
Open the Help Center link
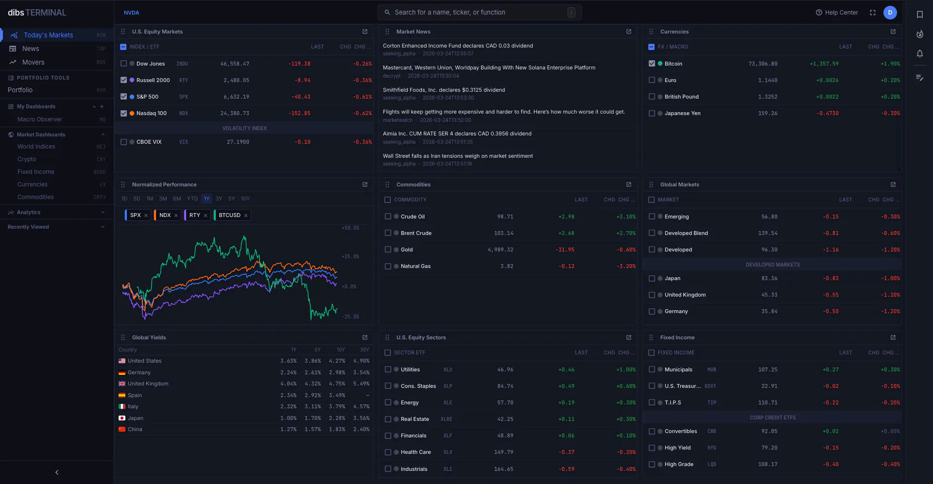tap(837, 13)
